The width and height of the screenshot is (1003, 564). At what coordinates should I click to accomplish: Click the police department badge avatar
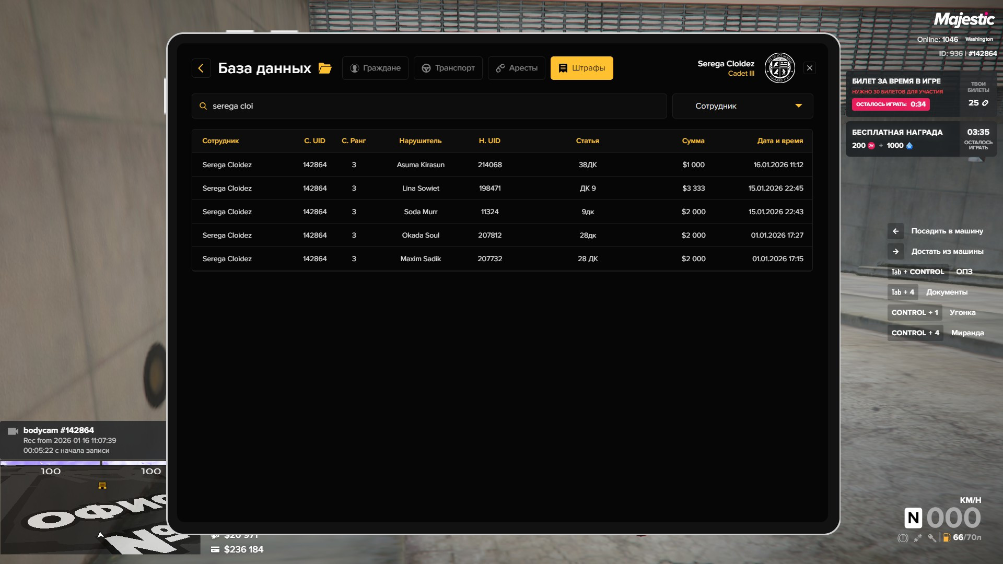click(x=779, y=68)
